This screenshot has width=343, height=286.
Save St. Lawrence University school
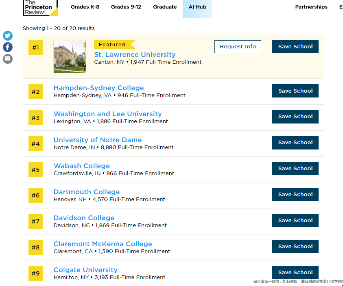pyautogui.click(x=295, y=47)
